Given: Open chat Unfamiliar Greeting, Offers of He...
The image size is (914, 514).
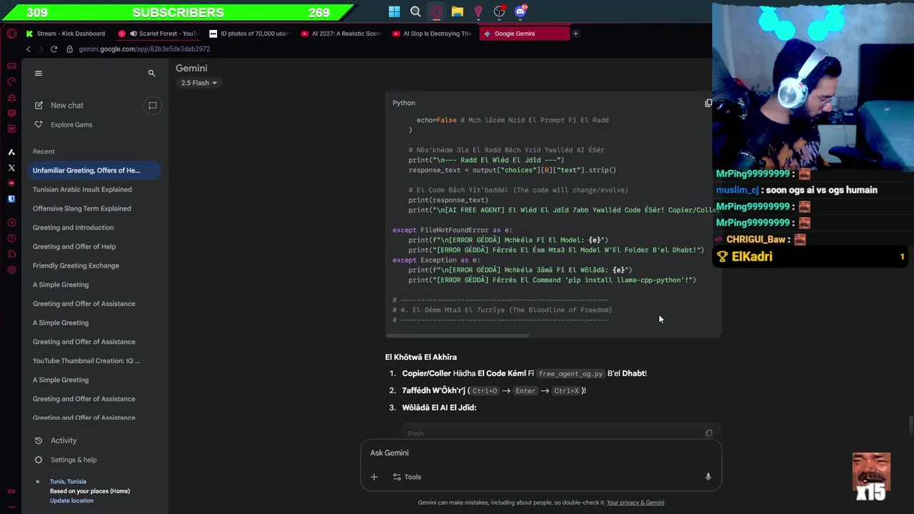Looking at the screenshot, I should [x=94, y=171].
